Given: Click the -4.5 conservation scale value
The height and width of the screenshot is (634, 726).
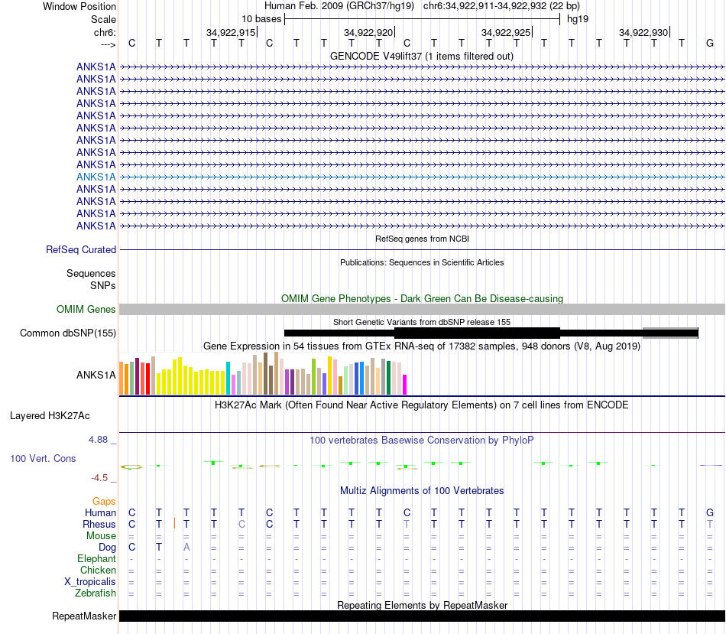Looking at the screenshot, I should [99, 478].
